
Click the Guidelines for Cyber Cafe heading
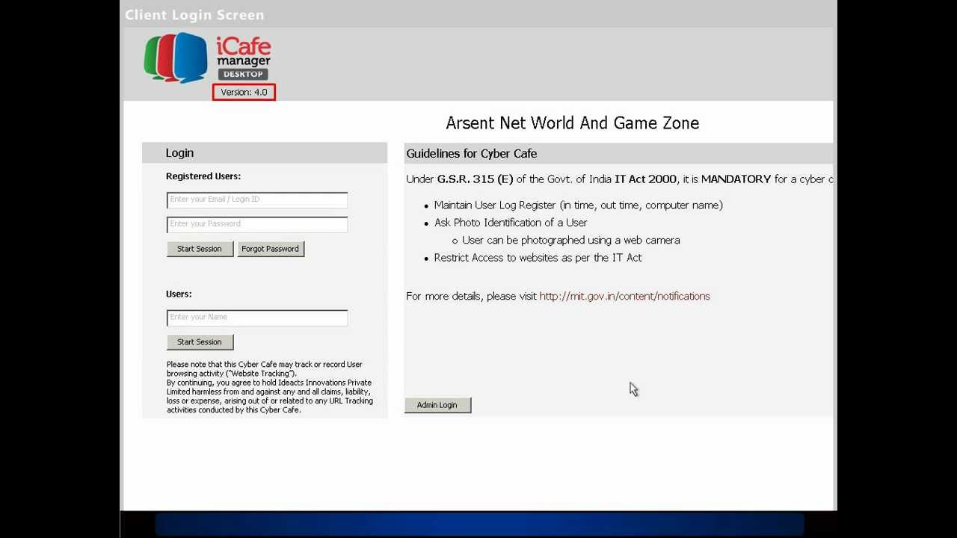coord(472,153)
